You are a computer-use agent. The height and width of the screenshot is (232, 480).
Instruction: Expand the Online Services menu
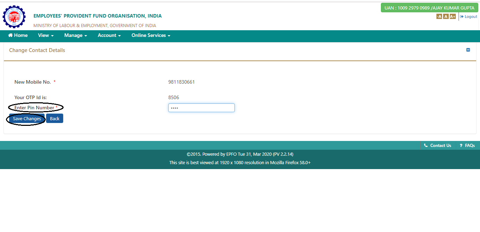point(151,36)
